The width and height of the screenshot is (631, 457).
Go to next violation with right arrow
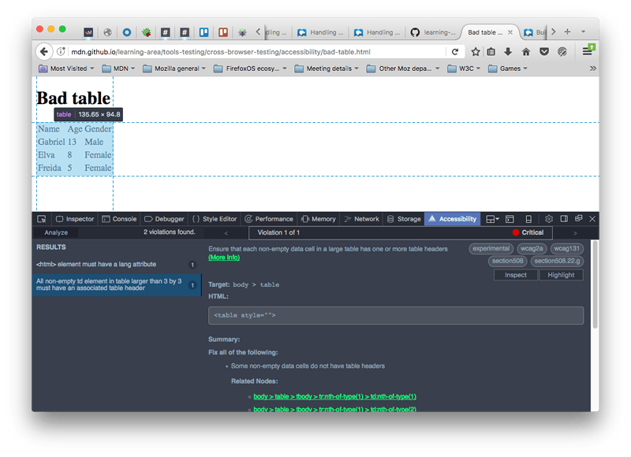[574, 232]
